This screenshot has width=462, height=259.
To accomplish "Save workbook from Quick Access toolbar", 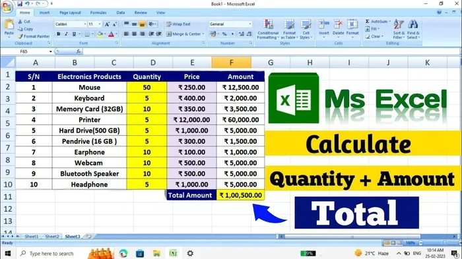I will (x=20, y=4).
